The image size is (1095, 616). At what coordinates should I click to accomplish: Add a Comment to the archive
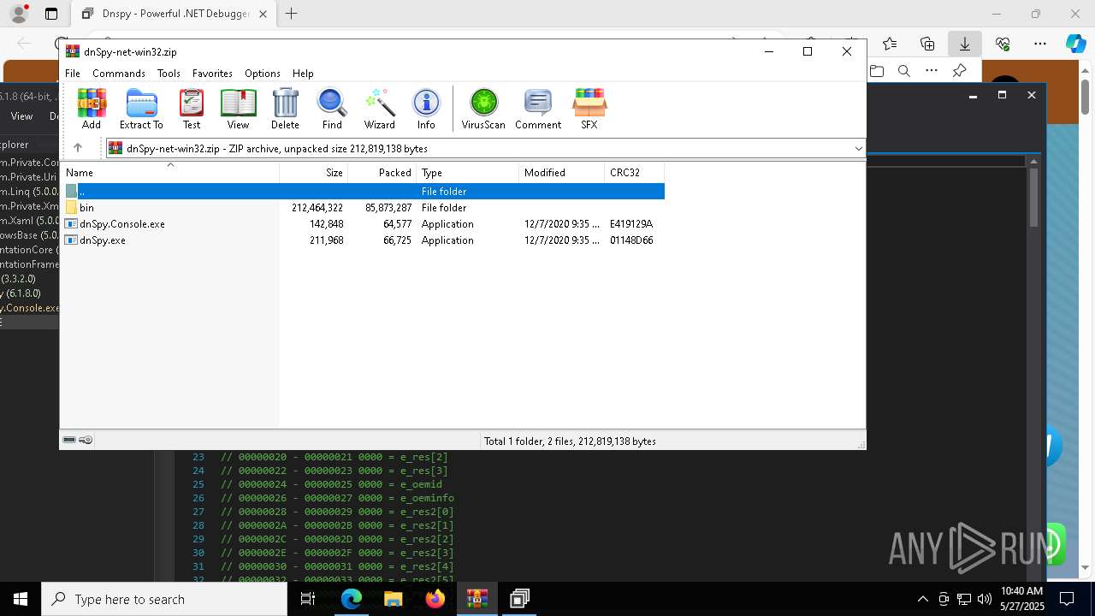tap(538, 109)
